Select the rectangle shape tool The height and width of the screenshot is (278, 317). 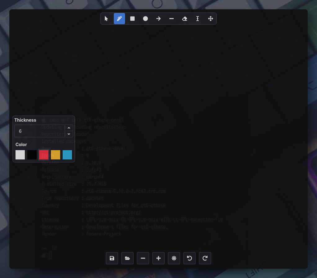pyautogui.click(x=132, y=19)
